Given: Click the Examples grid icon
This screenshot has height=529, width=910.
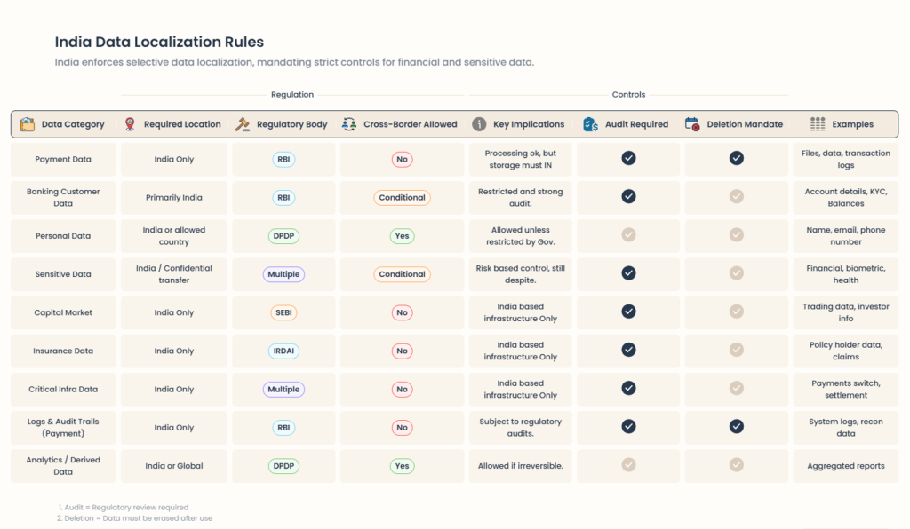Looking at the screenshot, I should click(818, 124).
